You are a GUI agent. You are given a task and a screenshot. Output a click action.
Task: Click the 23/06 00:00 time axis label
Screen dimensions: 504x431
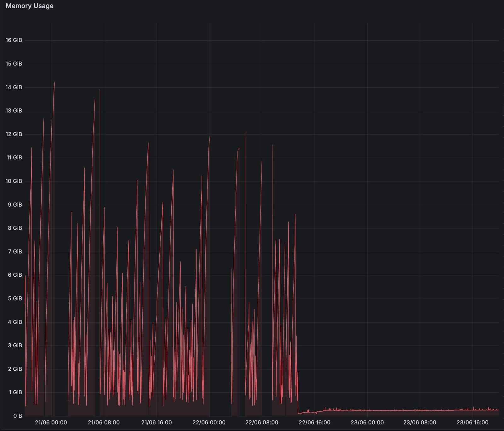click(367, 422)
